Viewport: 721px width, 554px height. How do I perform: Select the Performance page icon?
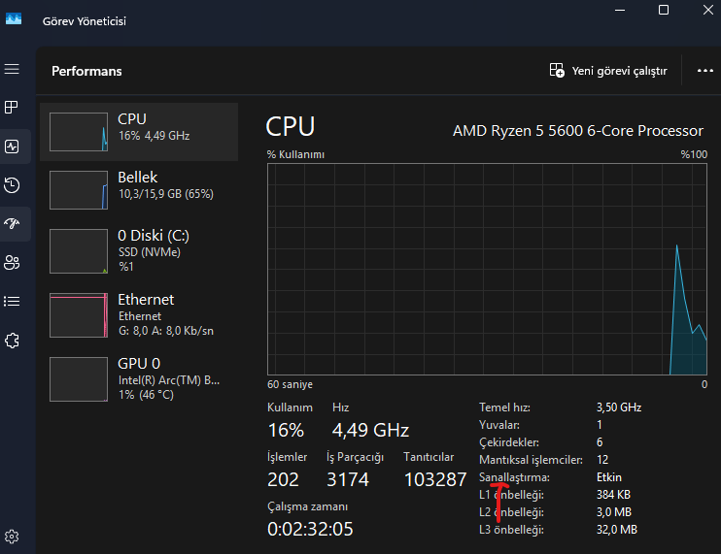13,147
